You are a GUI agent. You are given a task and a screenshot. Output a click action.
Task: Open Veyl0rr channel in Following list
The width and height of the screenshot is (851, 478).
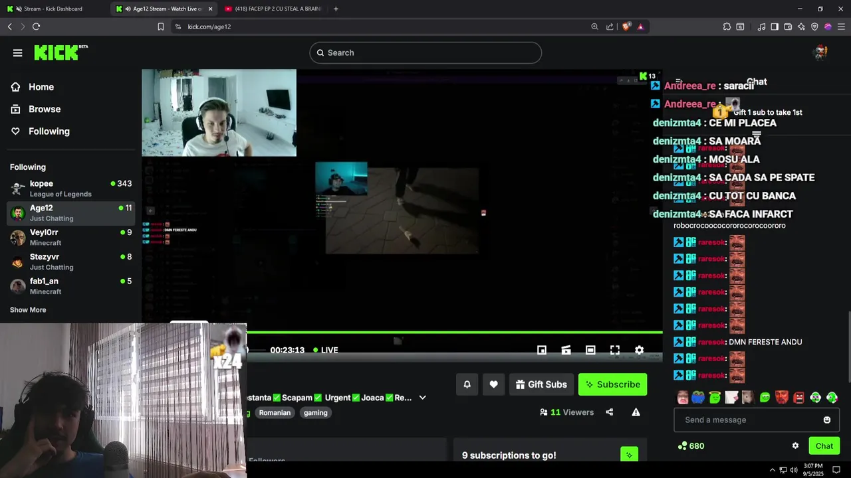coord(71,238)
